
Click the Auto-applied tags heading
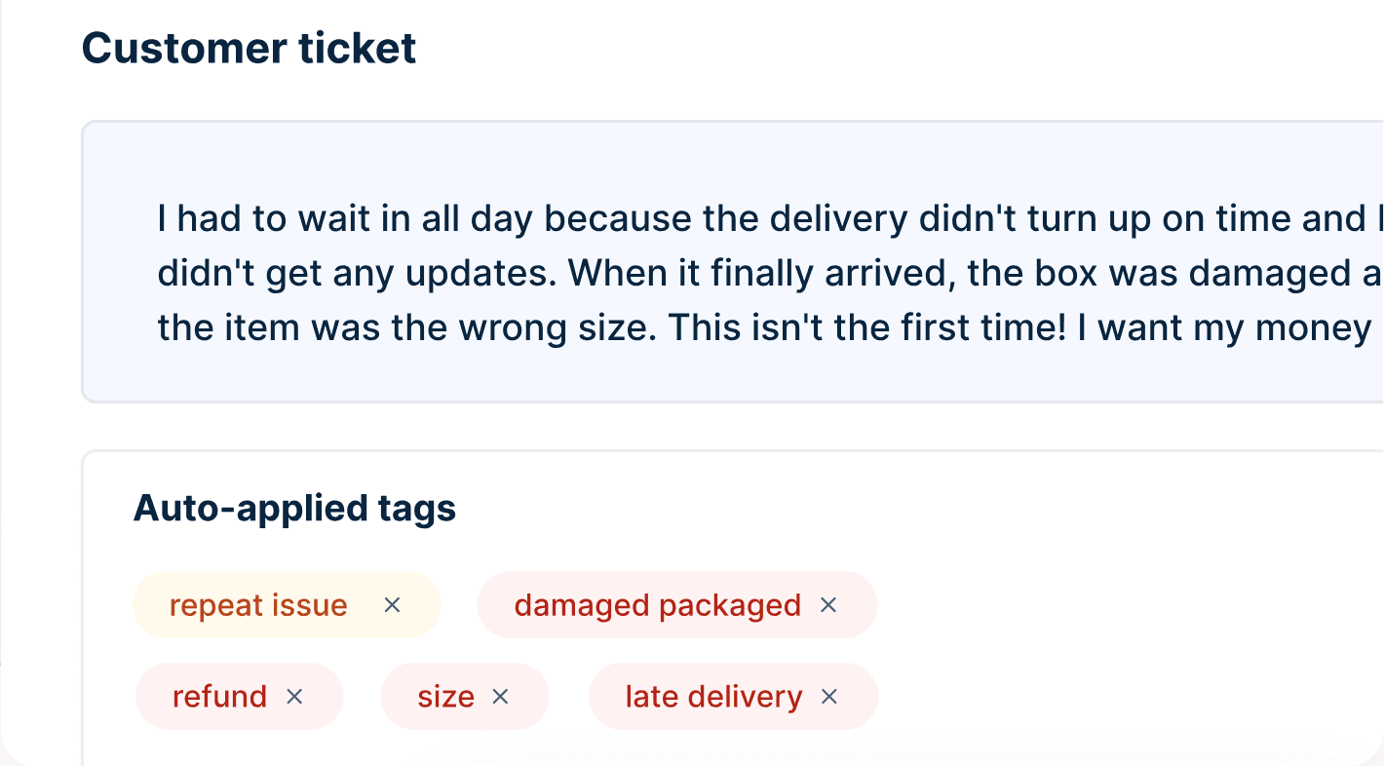tap(294, 508)
